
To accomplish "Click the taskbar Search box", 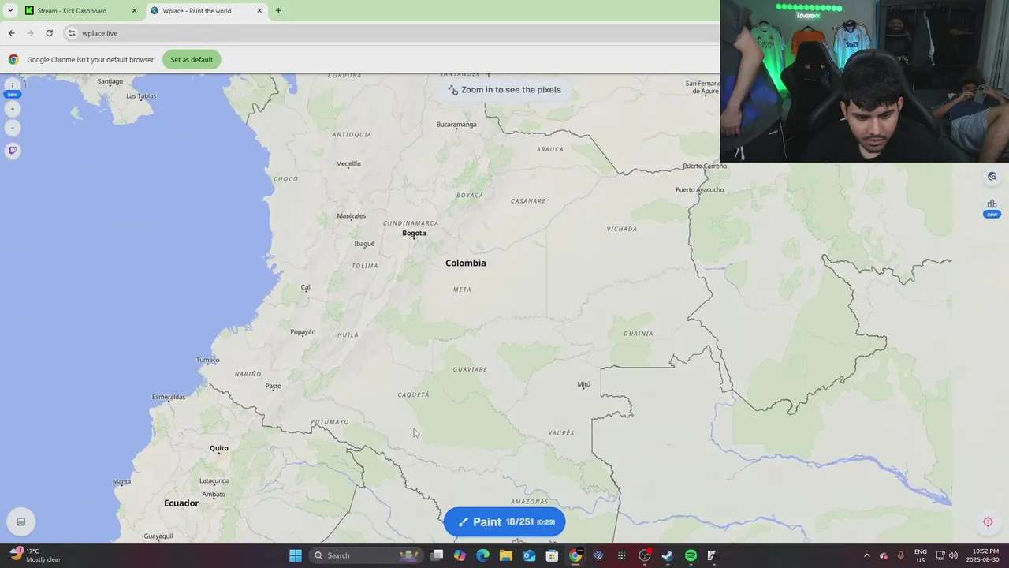I will [367, 555].
